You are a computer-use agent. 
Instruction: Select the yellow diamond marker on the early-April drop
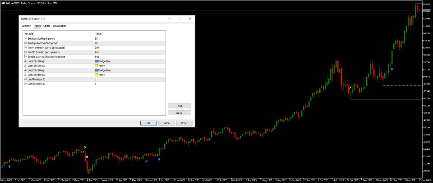pos(87,157)
